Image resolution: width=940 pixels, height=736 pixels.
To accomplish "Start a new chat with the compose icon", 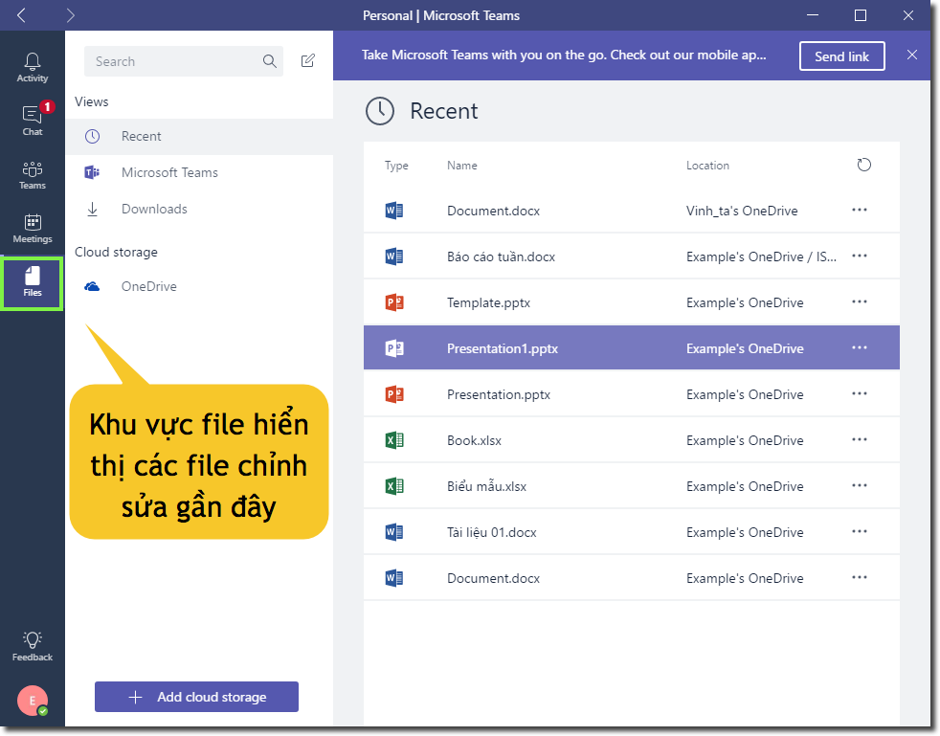I will (x=307, y=59).
